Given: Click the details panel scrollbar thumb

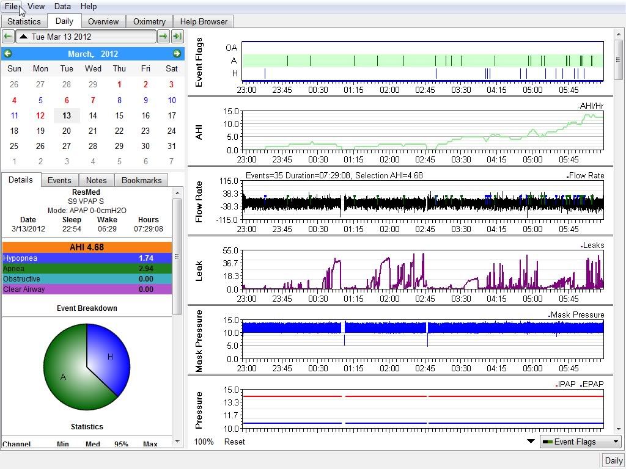Looking at the screenshot, I should (177, 256).
